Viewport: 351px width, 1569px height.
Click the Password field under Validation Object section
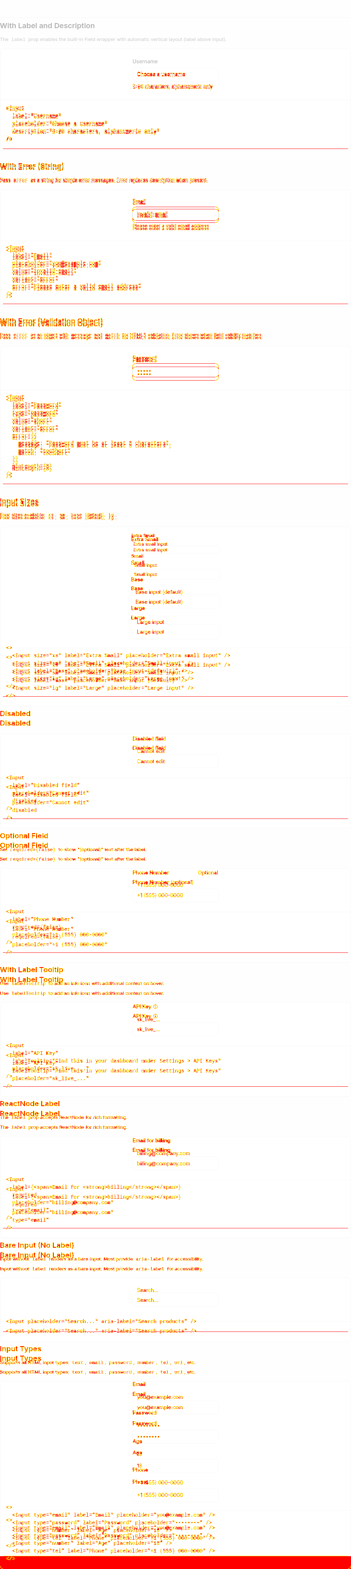pyautogui.click(x=175, y=372)
